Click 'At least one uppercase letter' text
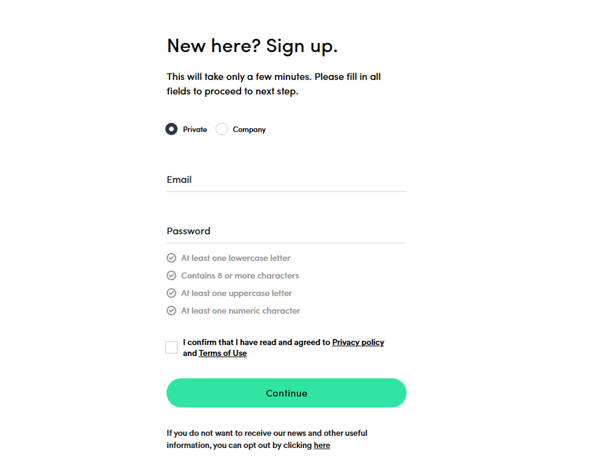 tap(236, 294)
